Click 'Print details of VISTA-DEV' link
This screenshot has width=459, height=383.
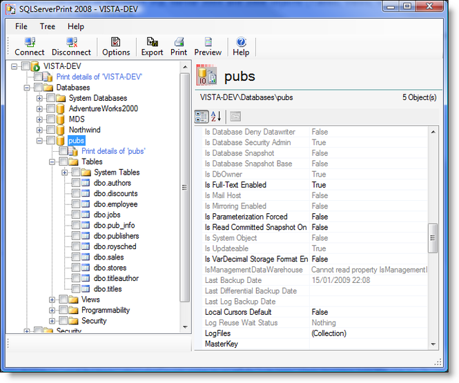pos(99,77)
